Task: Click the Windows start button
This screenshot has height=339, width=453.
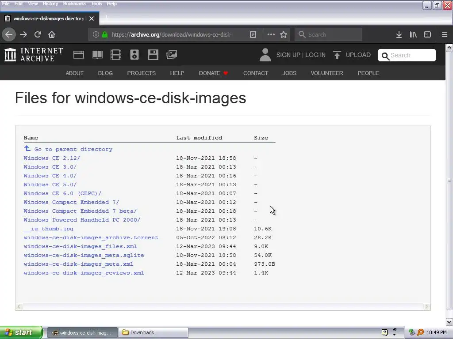Action: click(x=21, y=332)
